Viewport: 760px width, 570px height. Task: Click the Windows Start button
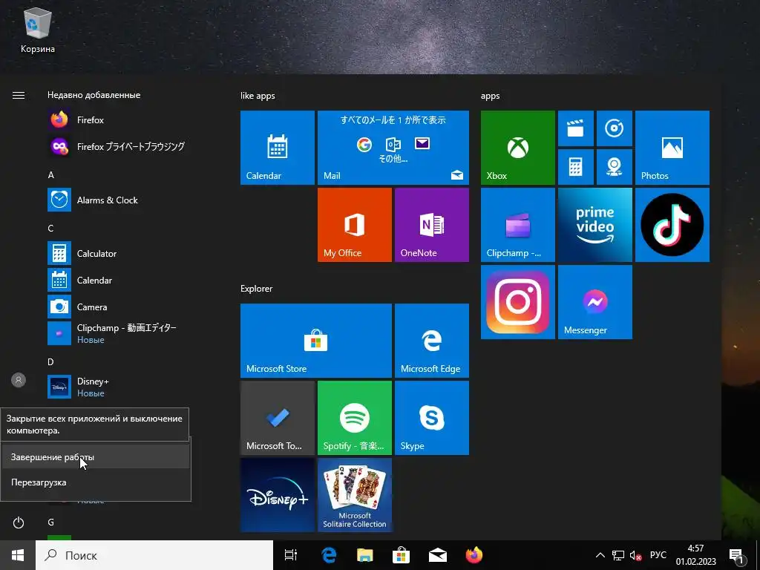[18, 555]
